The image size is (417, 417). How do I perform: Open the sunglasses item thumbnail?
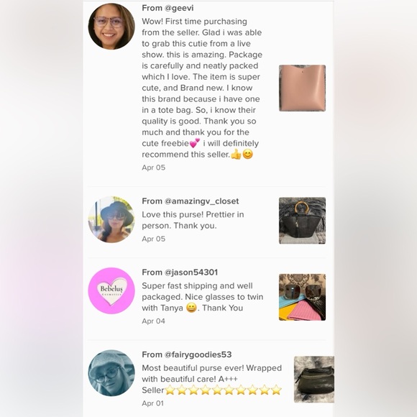coord(302,297)
